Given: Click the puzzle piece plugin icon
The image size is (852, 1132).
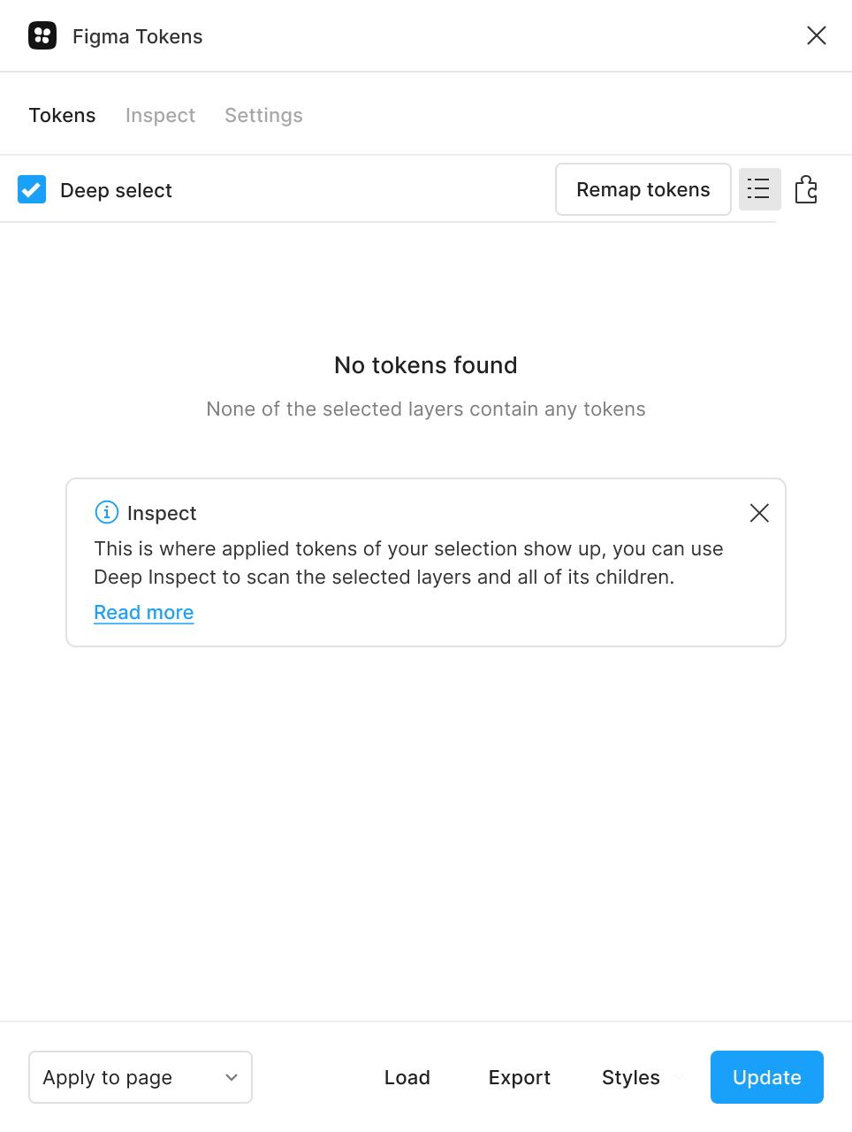Looking at the screenshot, I should pos(806,189).
